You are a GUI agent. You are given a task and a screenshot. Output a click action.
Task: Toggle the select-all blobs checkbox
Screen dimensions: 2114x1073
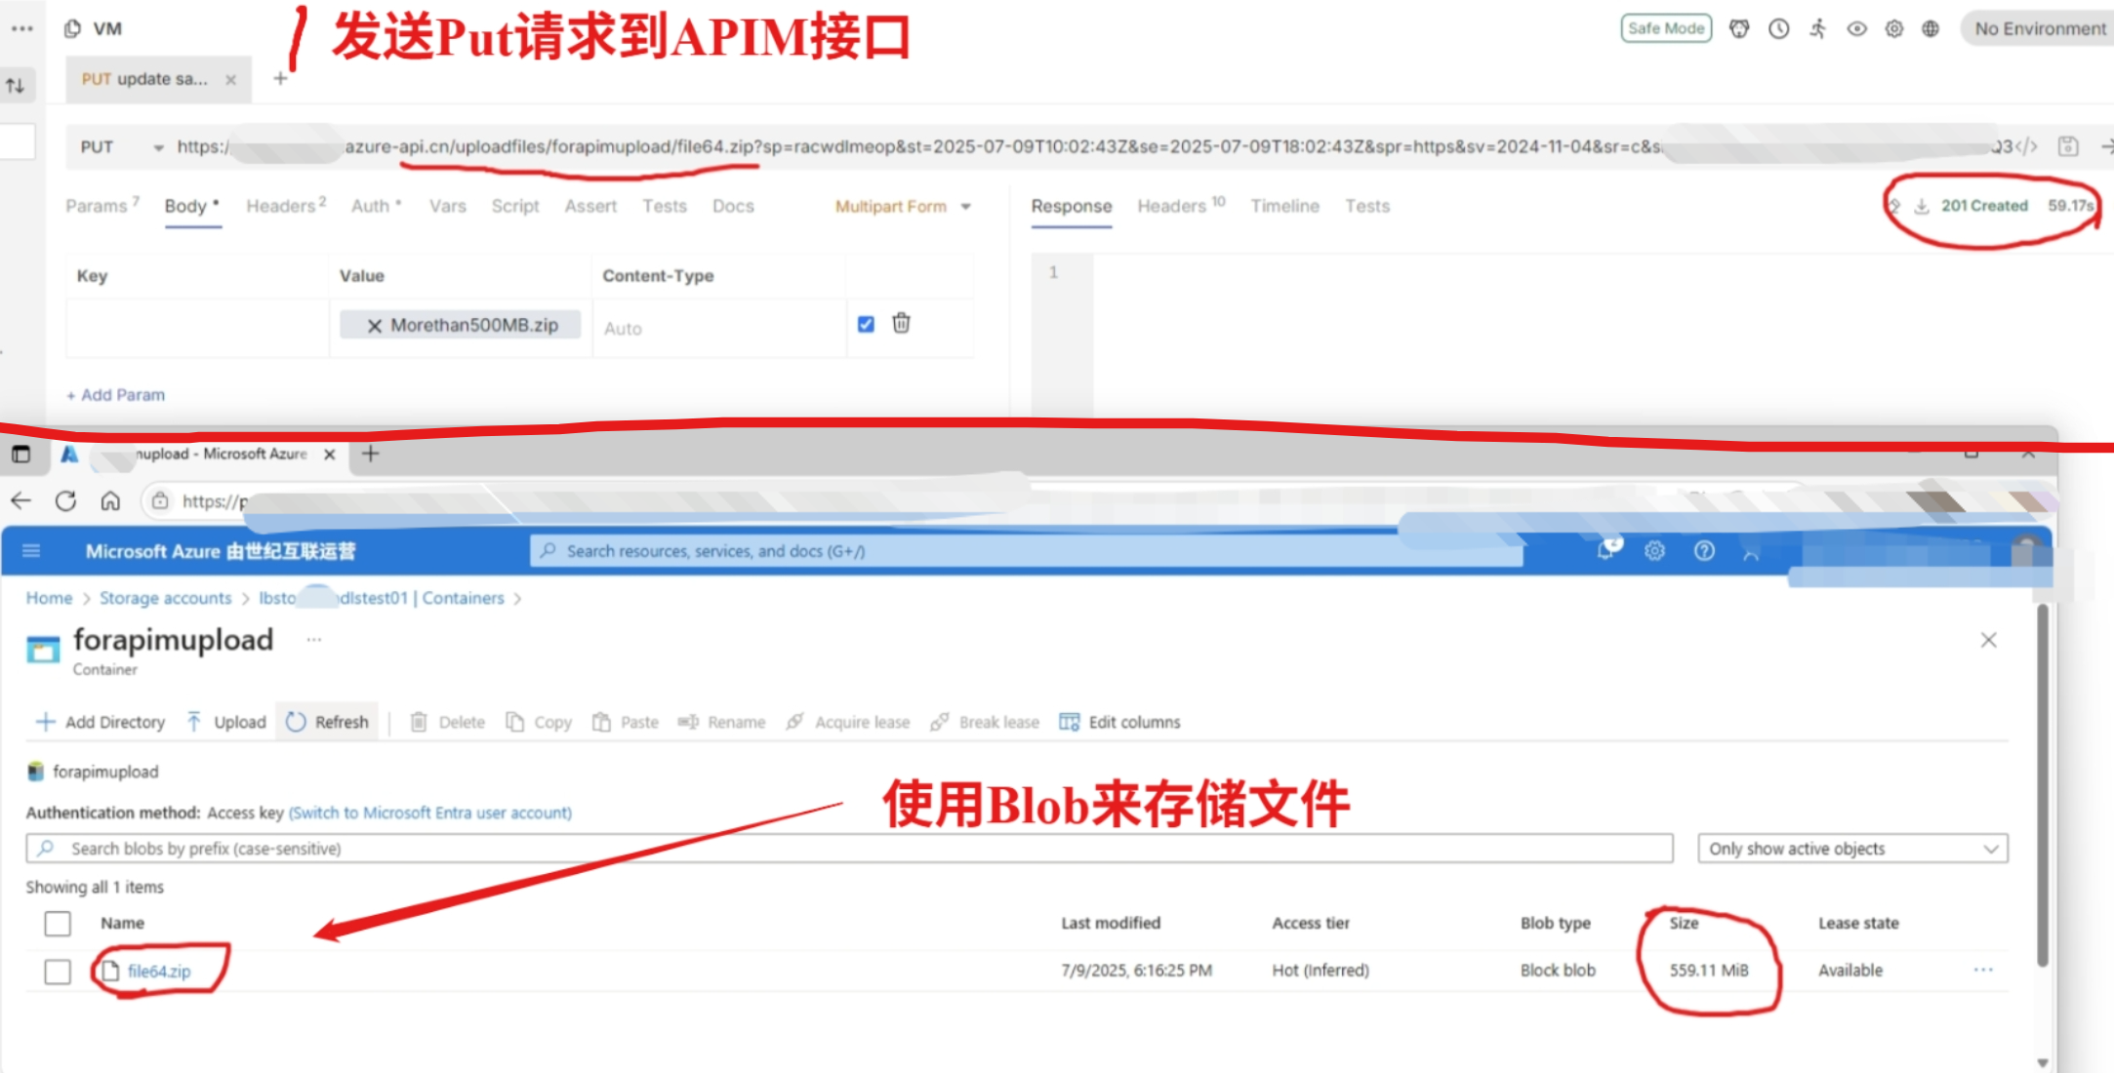[x=58, y=923]
